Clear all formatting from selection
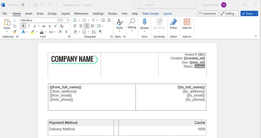The height and width of the screenshot is (138, 261). point(62,26)
